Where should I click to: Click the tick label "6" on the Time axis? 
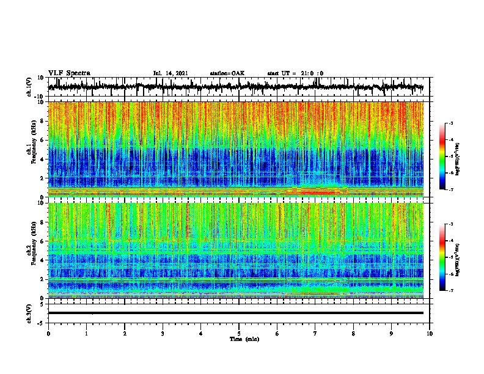277,334
